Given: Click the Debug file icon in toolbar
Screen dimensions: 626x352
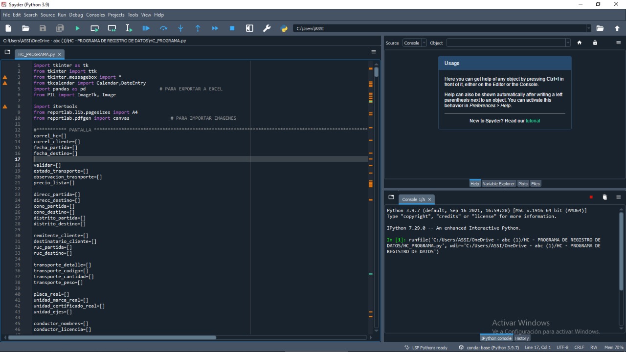Looking at the screenshot, I should 146,28.
